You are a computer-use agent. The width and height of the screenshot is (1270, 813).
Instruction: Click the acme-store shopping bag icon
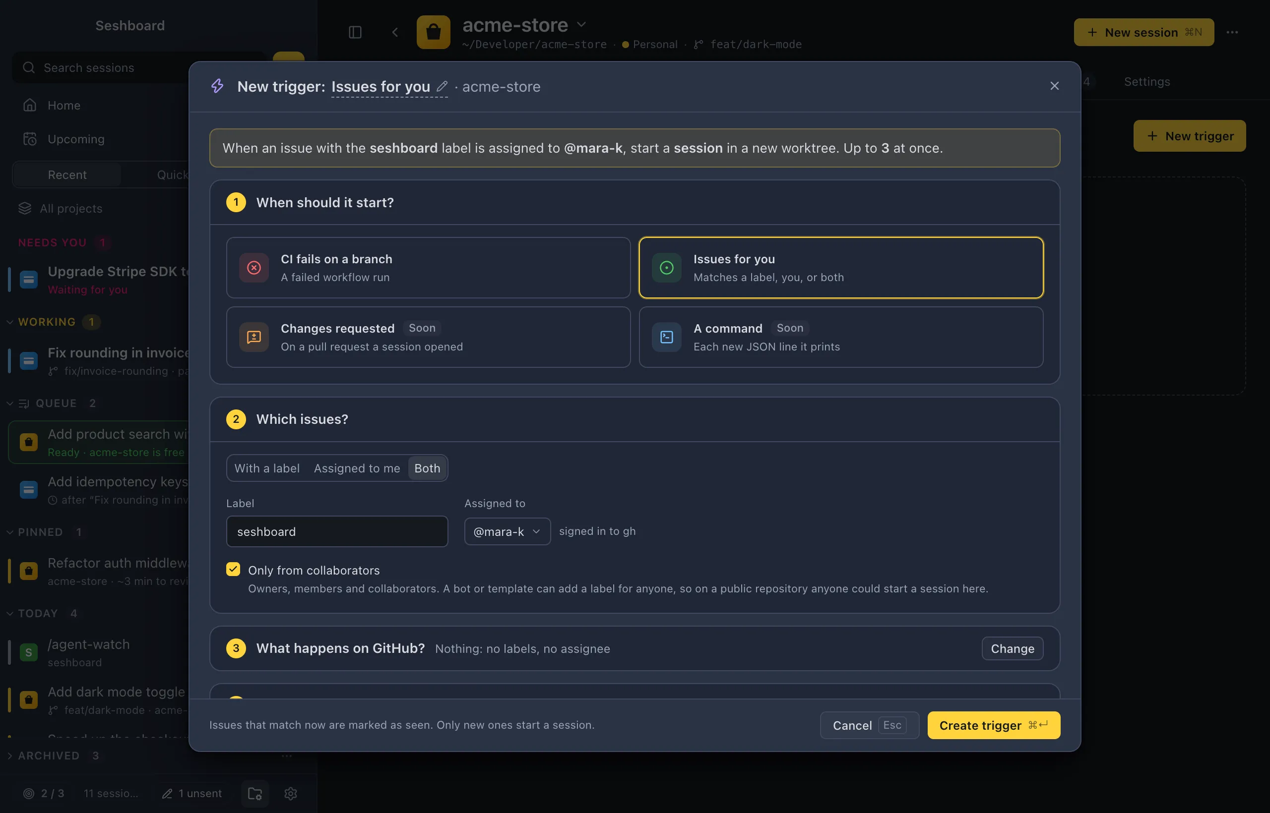pos(433,32)
